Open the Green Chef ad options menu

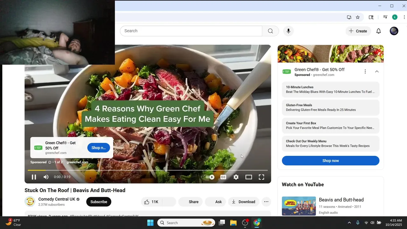coord(365,72)
